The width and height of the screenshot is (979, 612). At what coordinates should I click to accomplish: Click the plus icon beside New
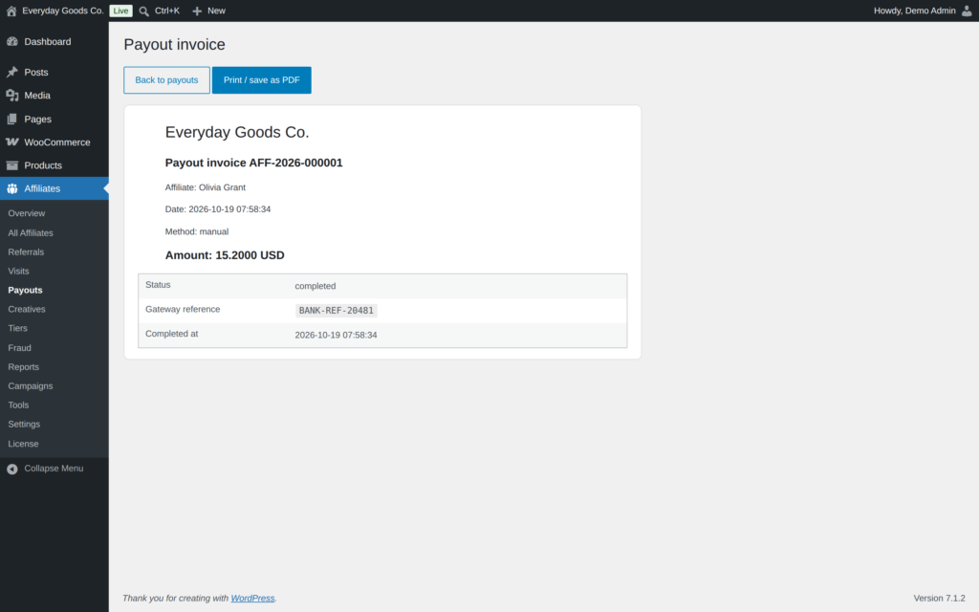[197, 11]
